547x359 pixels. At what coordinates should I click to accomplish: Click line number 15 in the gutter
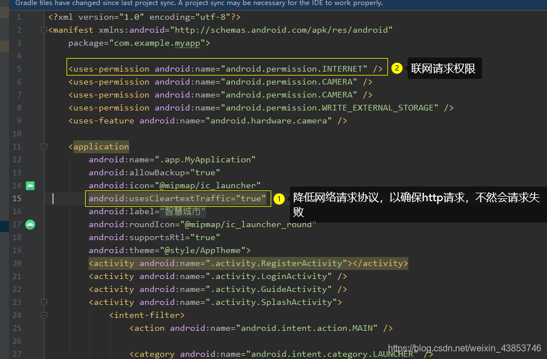pos(17,199)
